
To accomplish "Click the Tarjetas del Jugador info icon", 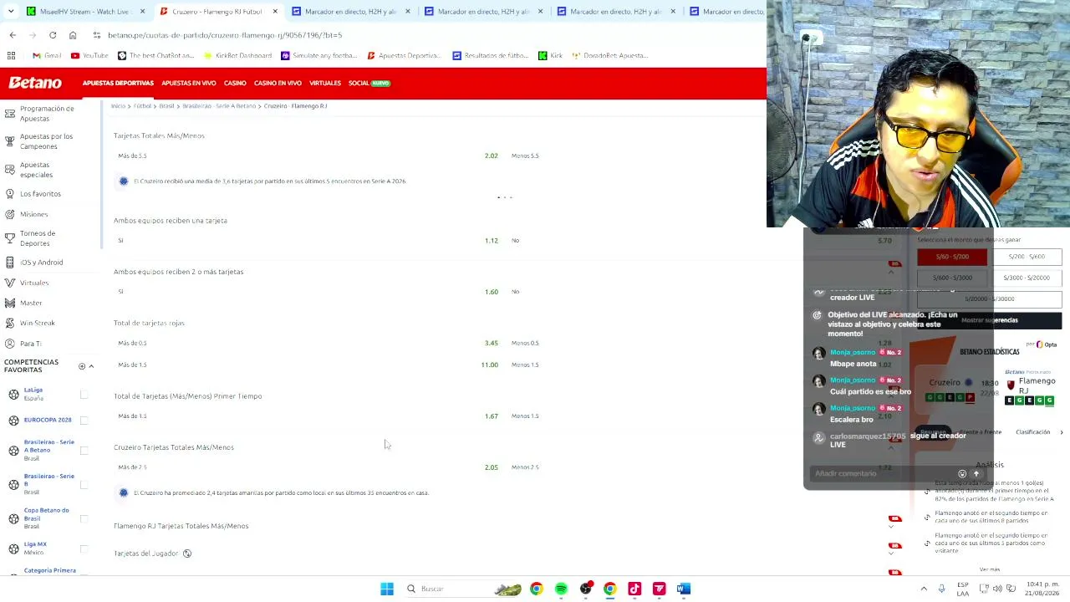I will click(x=187, y=554).
